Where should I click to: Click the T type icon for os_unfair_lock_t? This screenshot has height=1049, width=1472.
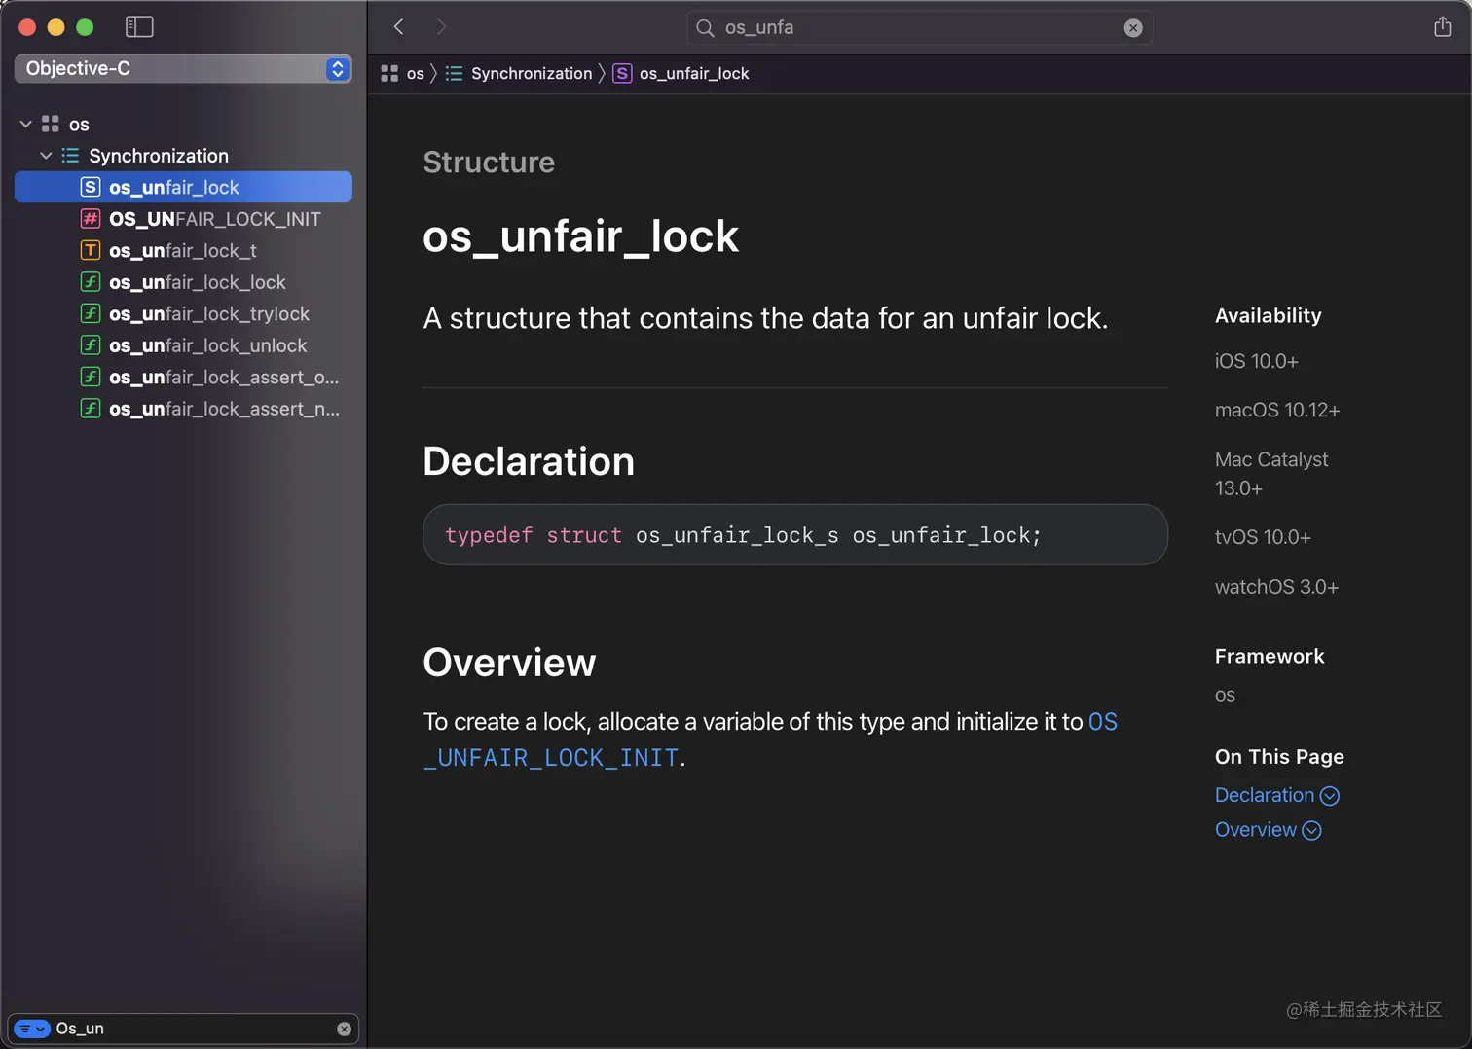(x=90, y=250)
